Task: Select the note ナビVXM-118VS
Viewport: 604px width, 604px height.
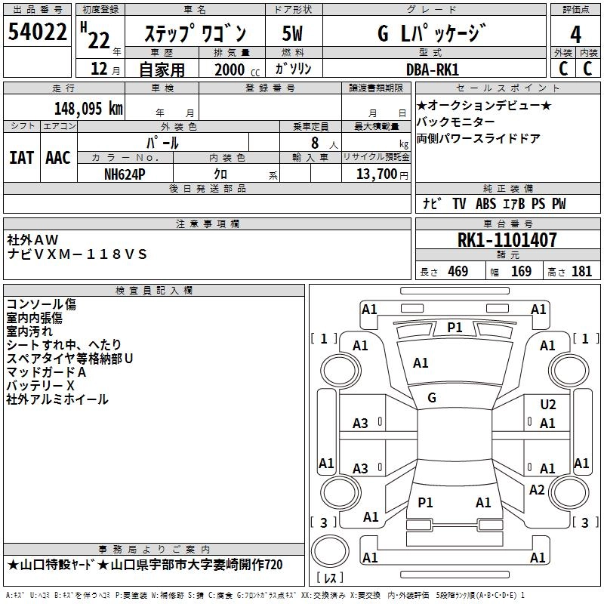Action: (77, 254)
